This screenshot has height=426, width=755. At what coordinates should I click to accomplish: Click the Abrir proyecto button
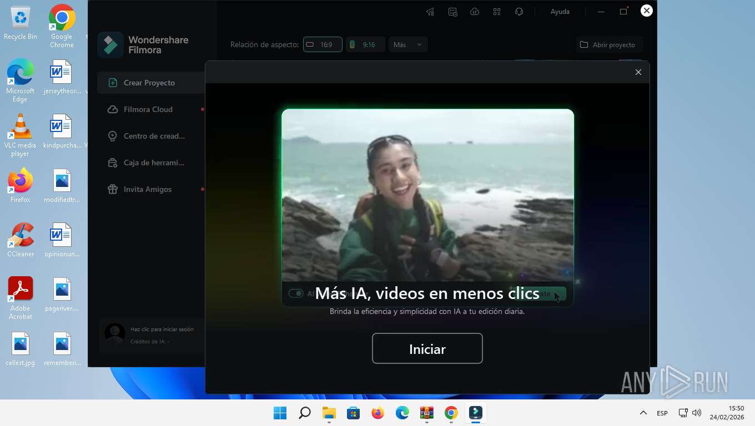pyautogui.click(x=608, y=44)
